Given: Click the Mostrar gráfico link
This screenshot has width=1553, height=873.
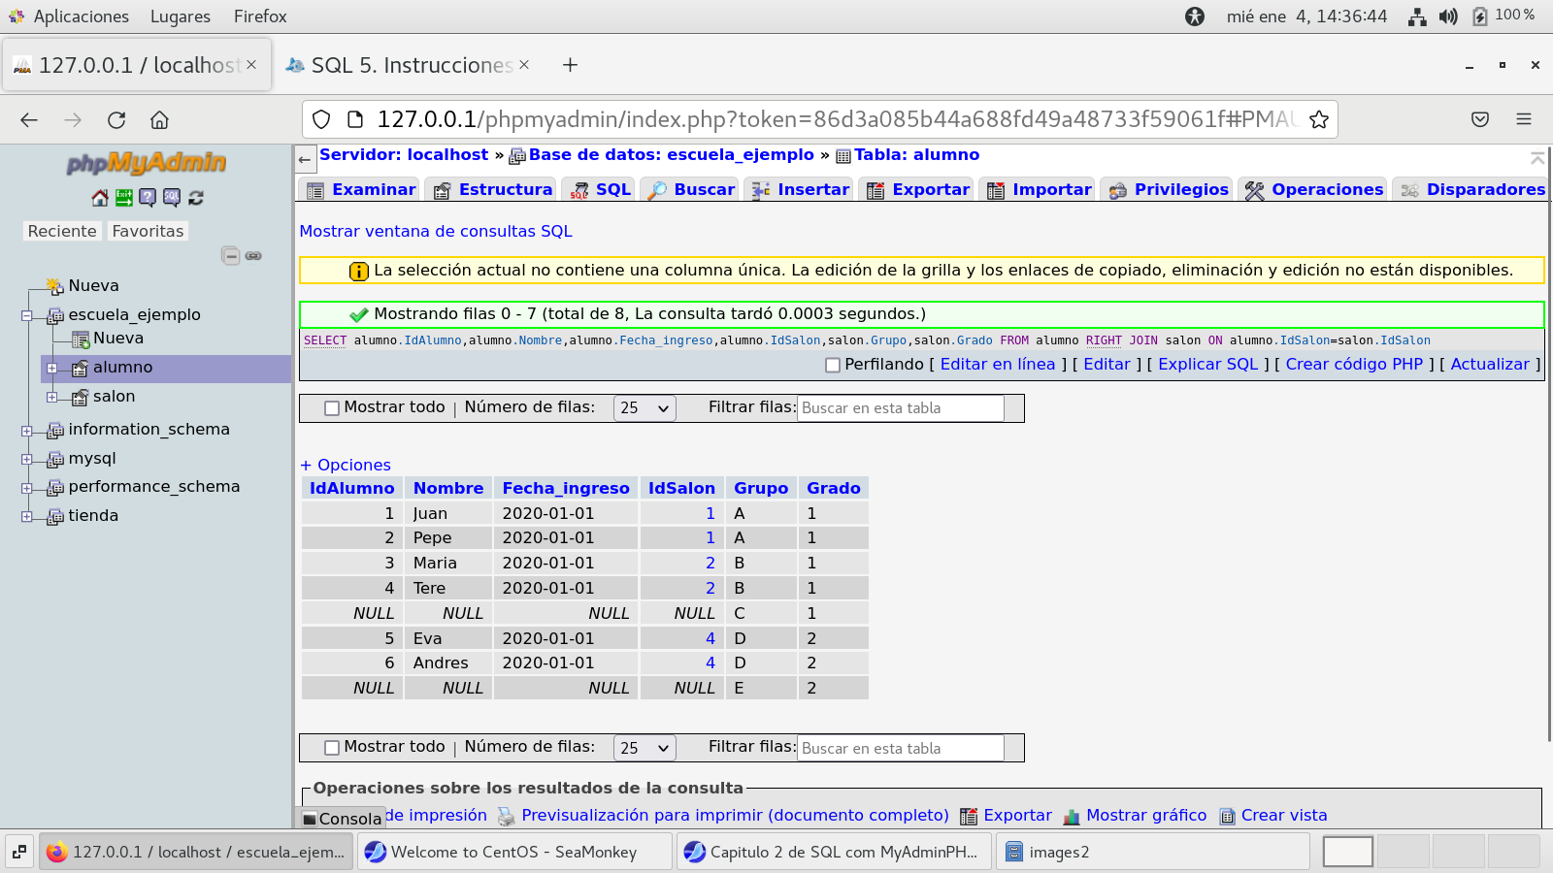Looking at the screenshot, I should click(1145, 816).
